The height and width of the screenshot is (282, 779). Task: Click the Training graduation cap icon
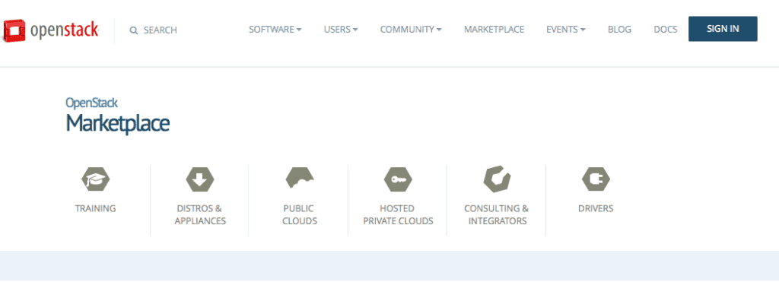tap(95, 179)
